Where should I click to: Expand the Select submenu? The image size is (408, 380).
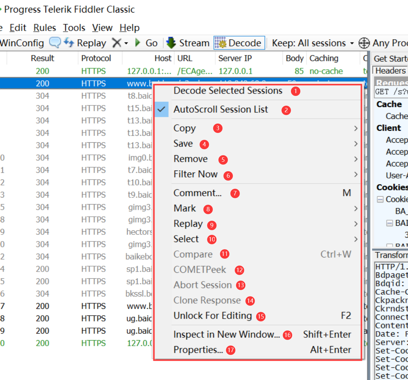[257, 239]
